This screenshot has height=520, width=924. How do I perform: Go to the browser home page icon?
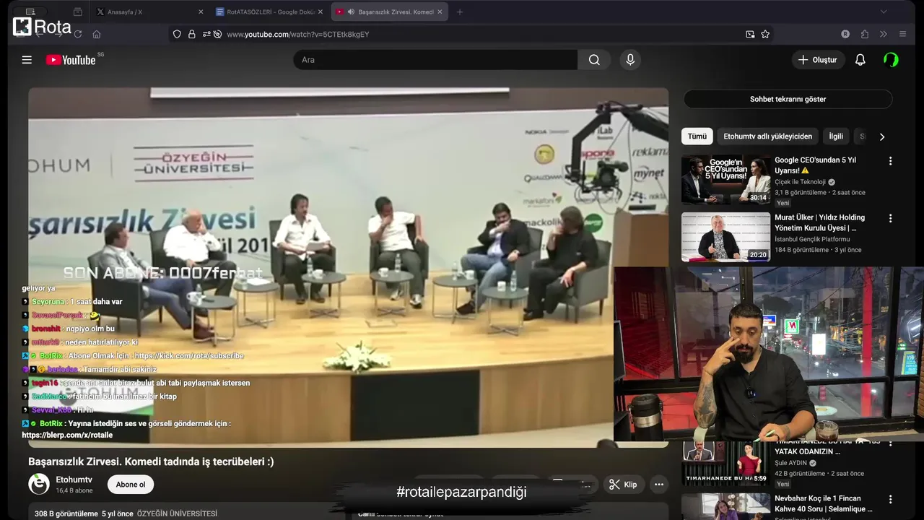(97, 34)
